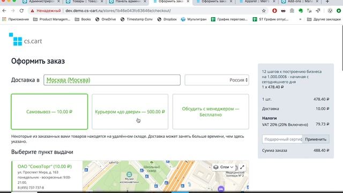The height and width of the screenshot is (193, 343).
Task: Click the browser address bar URL
Action: click(118, 11)
